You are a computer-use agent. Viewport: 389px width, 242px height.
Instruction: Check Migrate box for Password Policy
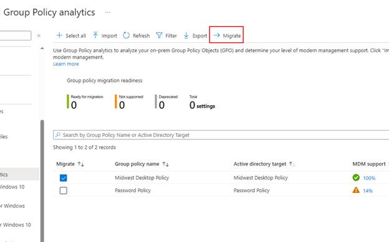63,190
